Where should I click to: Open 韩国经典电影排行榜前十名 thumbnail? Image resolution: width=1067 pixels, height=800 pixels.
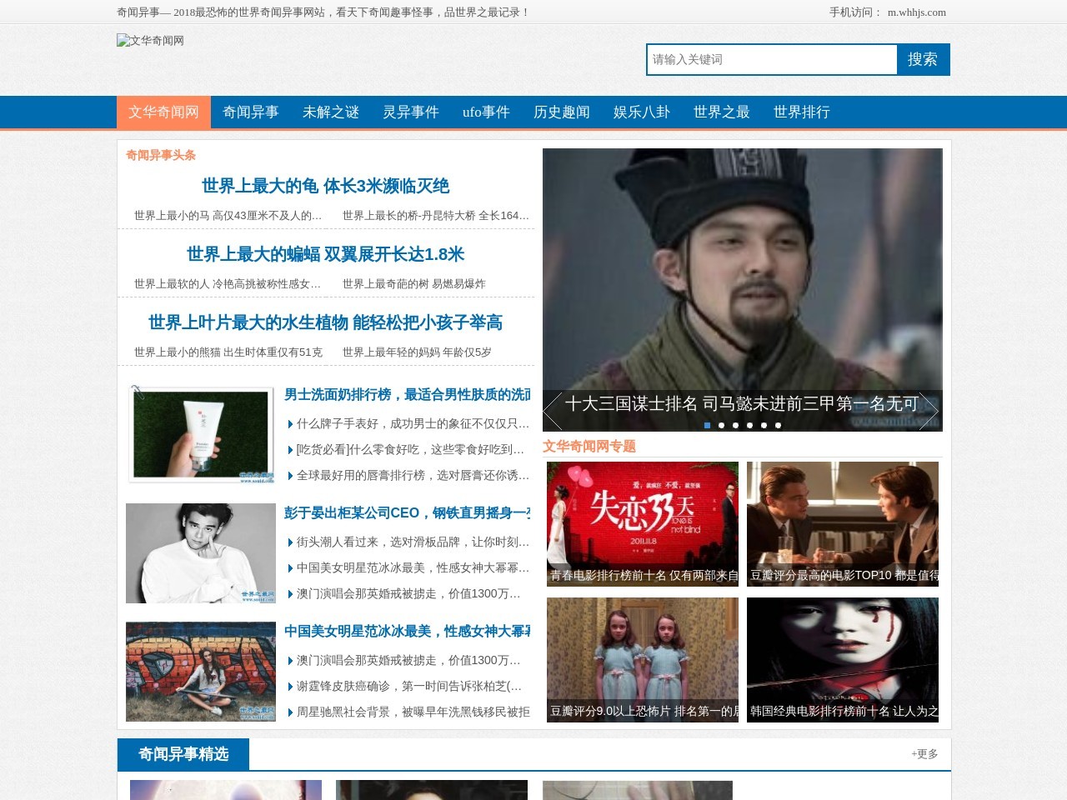[x=843, y=660]
